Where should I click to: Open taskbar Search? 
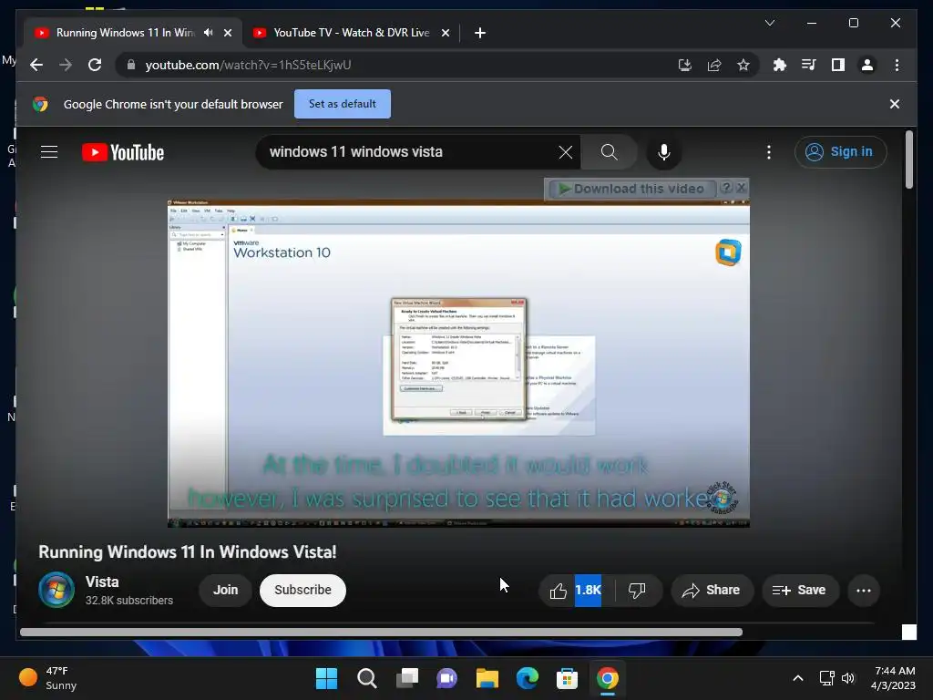point(366,678)
